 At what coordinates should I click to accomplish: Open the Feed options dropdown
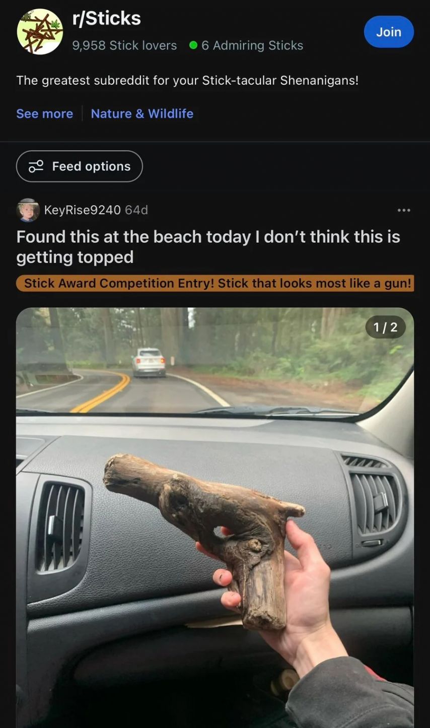pos(80,166)
